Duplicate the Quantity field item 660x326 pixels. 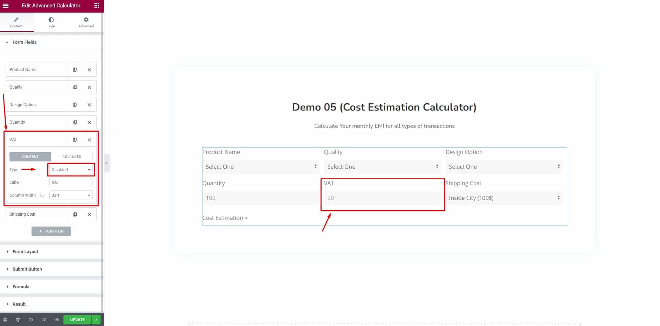pos(75,122)
